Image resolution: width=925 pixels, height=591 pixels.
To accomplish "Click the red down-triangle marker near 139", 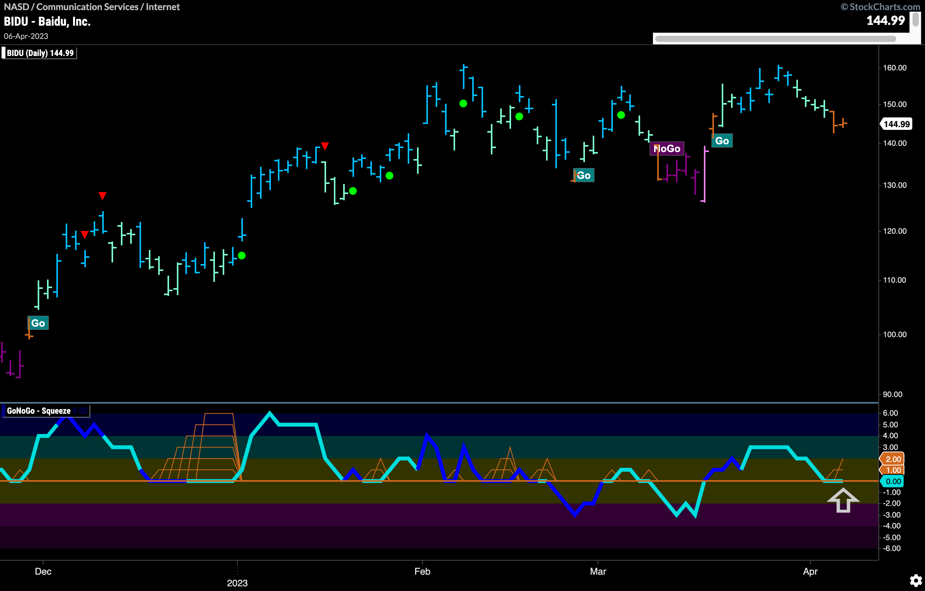I will [325, 146].
